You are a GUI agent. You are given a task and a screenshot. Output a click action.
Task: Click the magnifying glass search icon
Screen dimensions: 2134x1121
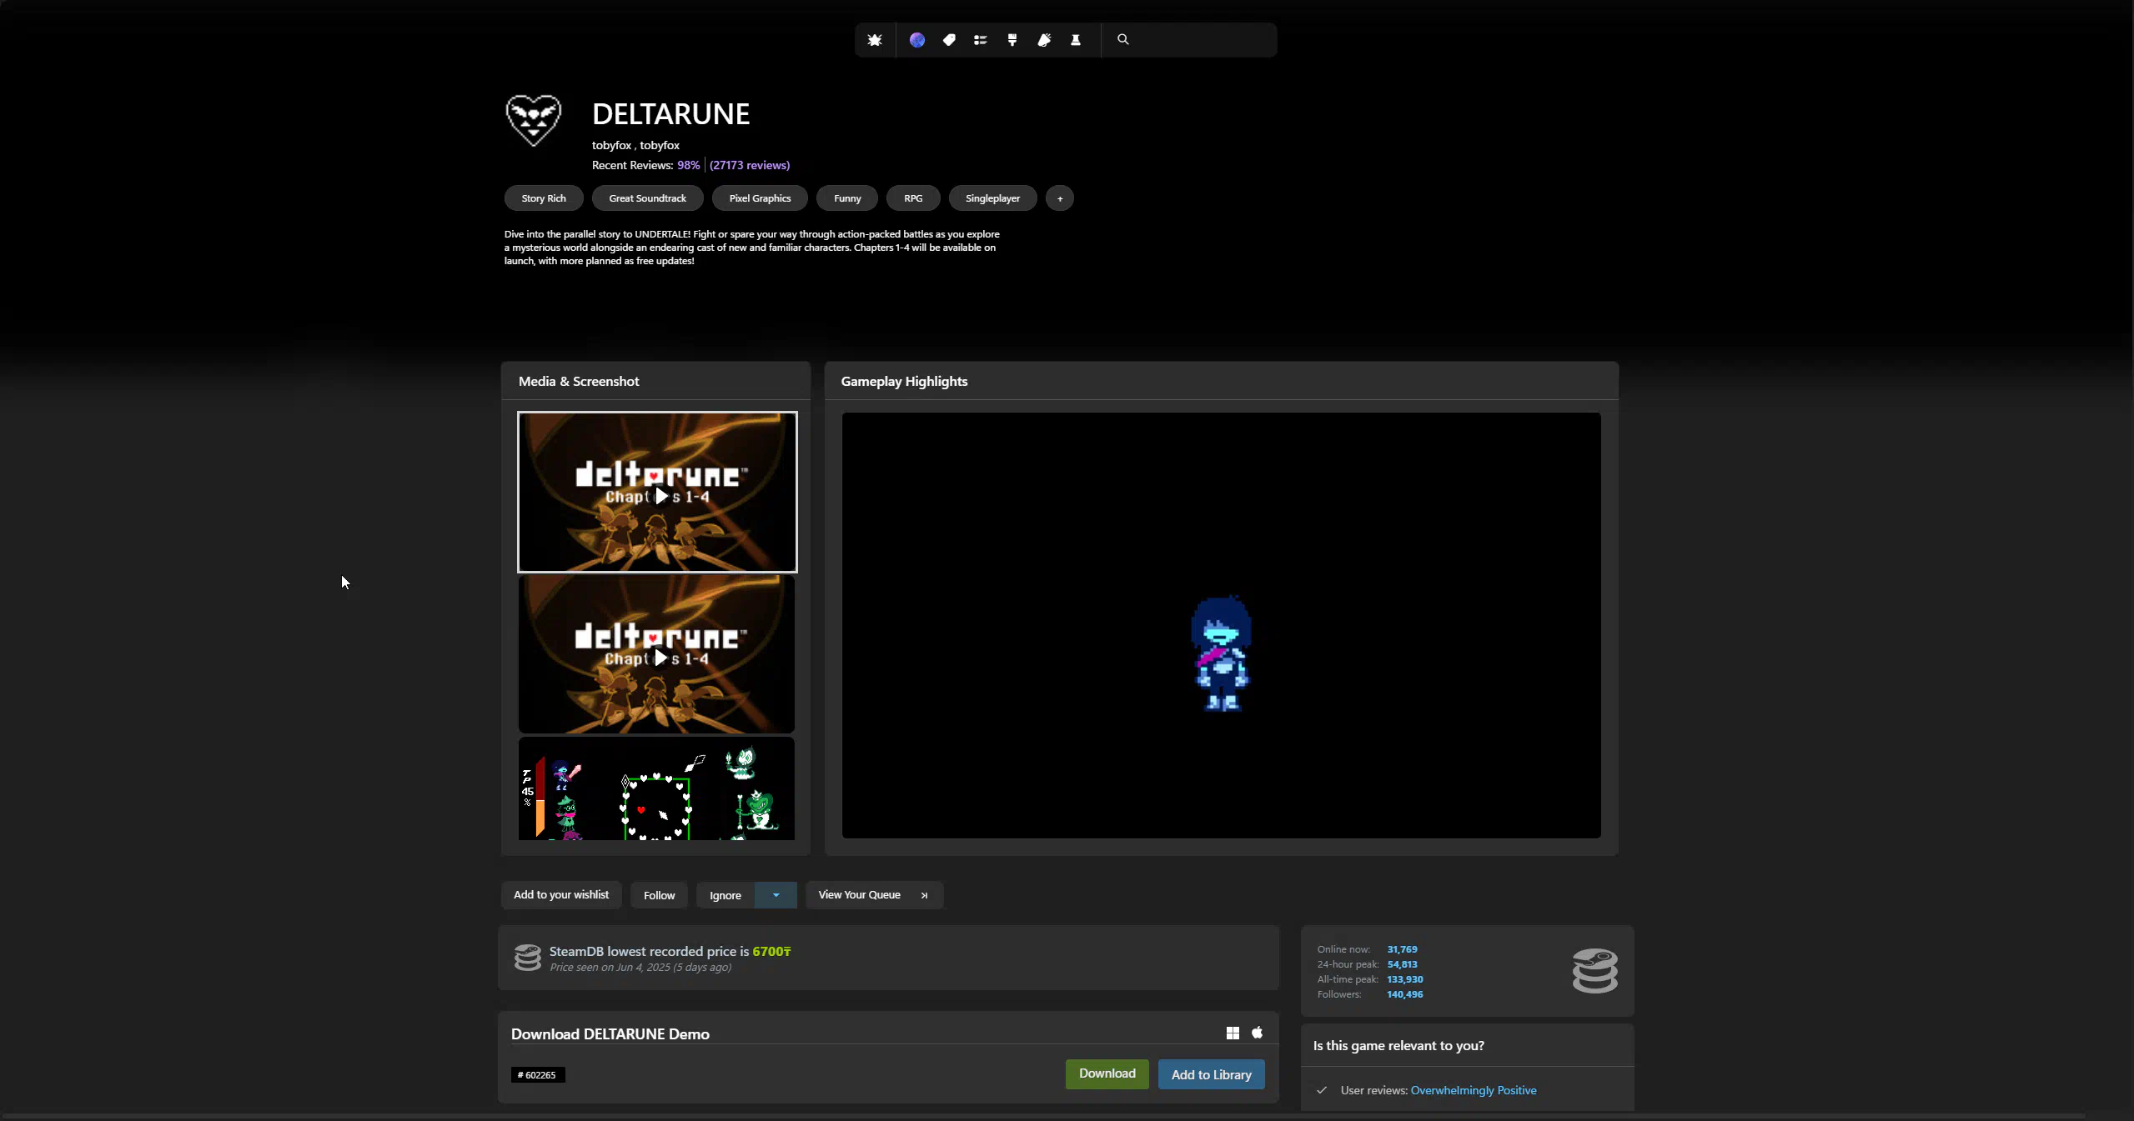(x=1123, y=39)
